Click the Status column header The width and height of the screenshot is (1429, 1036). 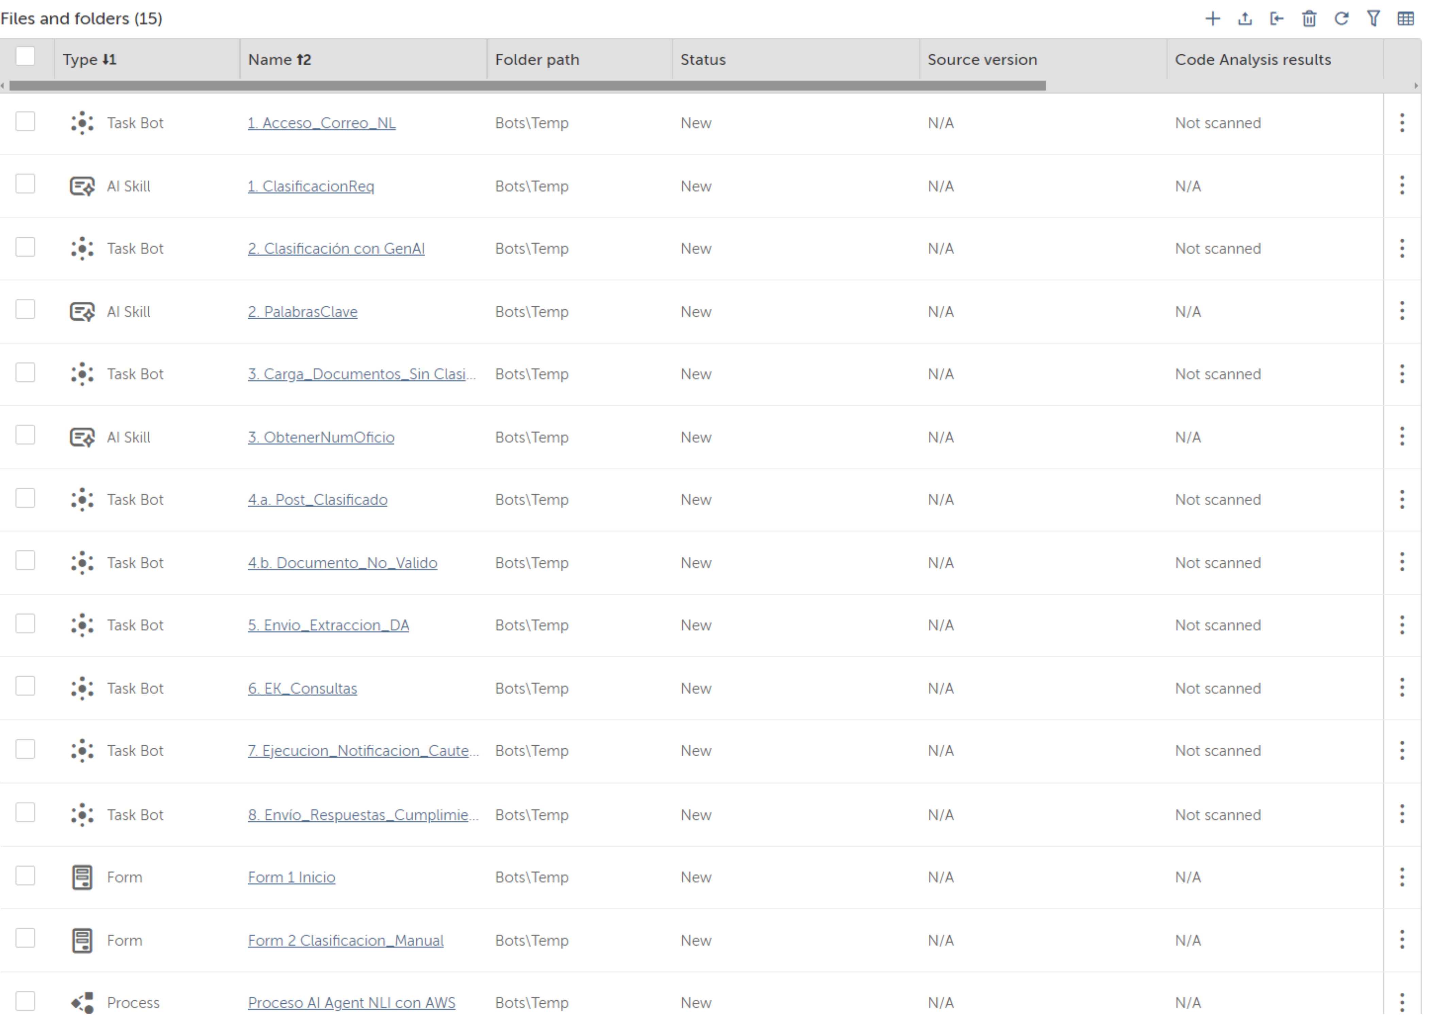point(702,60)
